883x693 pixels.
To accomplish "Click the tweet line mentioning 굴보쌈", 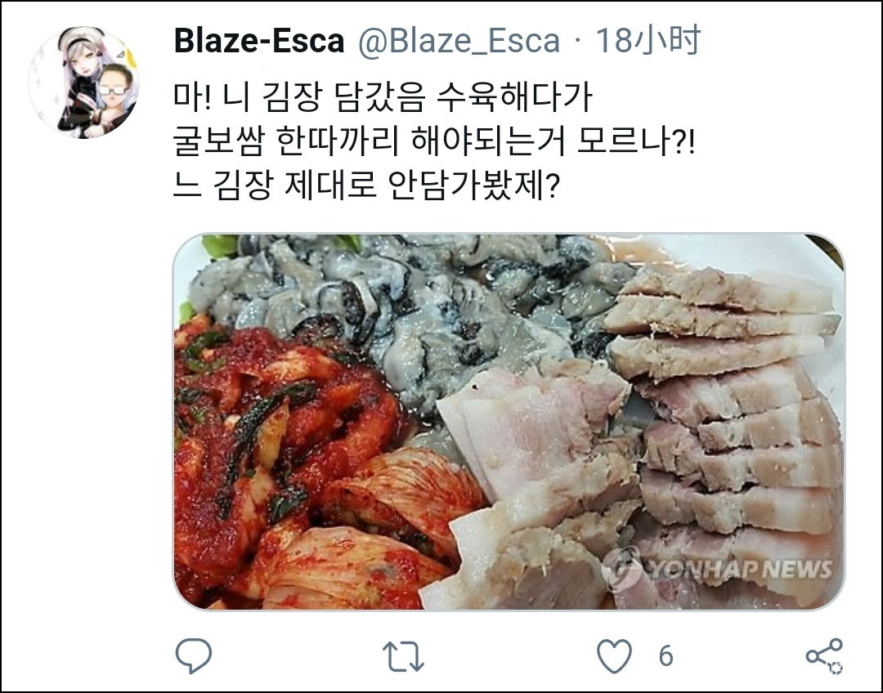I will click(434, 141).
